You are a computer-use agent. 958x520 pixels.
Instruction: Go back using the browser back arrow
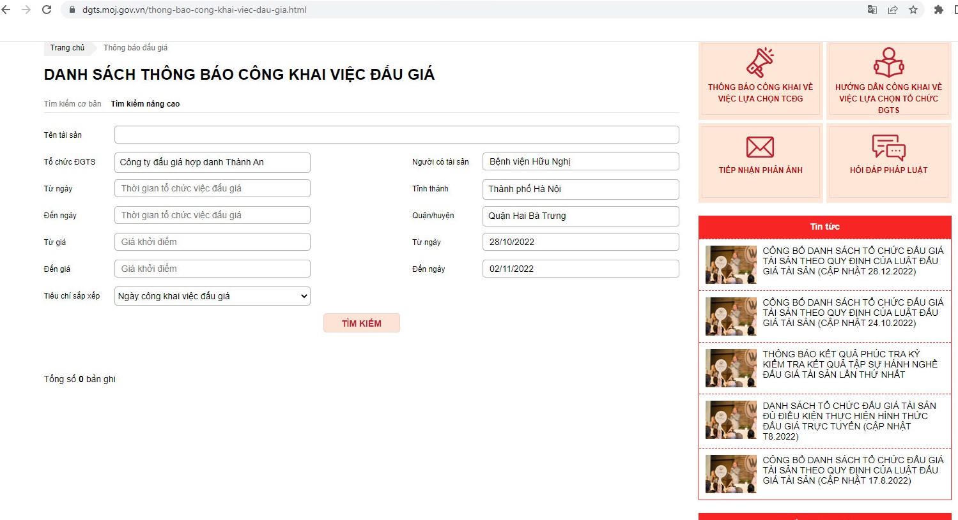[6, 10]
